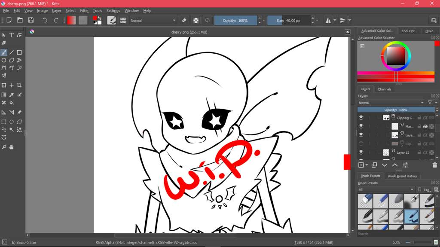Viewport: 440px width, 247px height.
Task: Select the Bezier Curve tool
Action: (3, 68)
